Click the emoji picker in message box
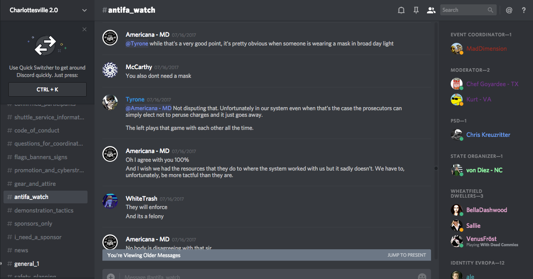This screenshot has width=533, height=279. (422, 276)
